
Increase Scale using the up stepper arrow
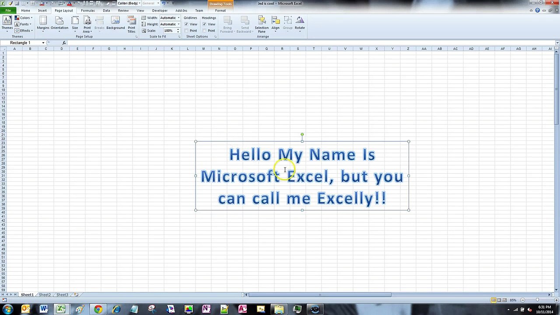pos(178,30)
